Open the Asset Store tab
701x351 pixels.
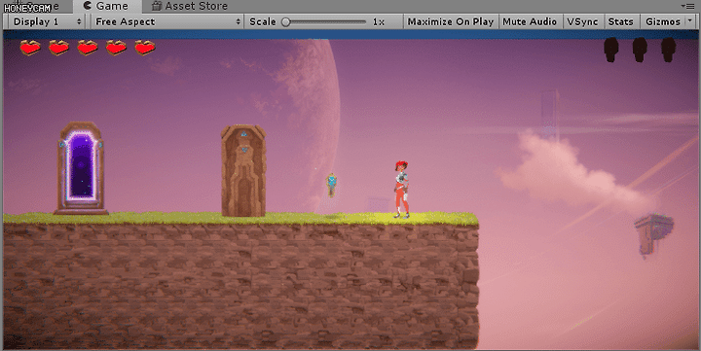pyautogui.click(x=189, y=6)
